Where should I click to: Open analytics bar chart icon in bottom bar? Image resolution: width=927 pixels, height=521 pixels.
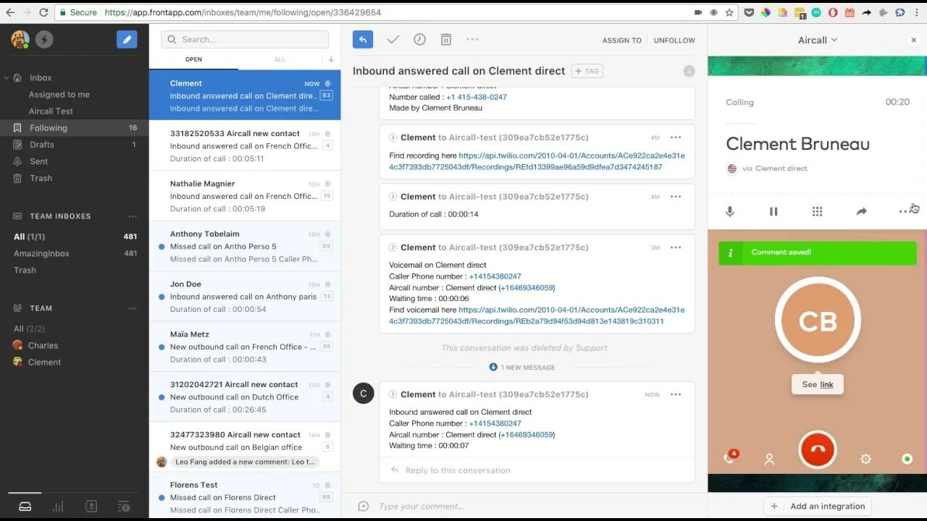point(58,507)
